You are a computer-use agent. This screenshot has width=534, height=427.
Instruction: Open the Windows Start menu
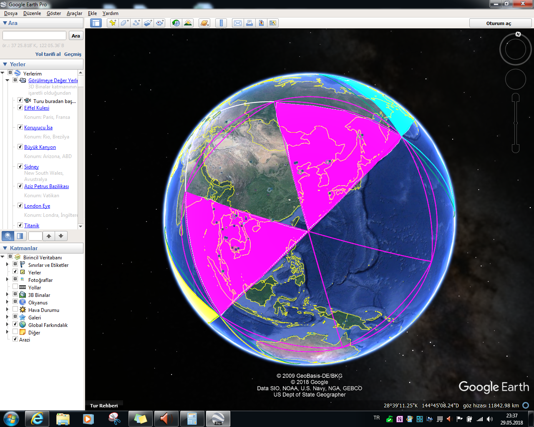pos(11,418)
